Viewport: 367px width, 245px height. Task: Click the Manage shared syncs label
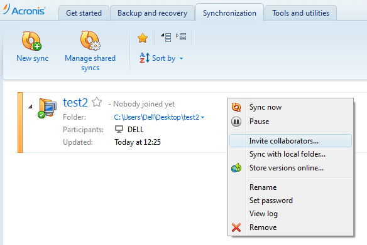coord(90,63)
